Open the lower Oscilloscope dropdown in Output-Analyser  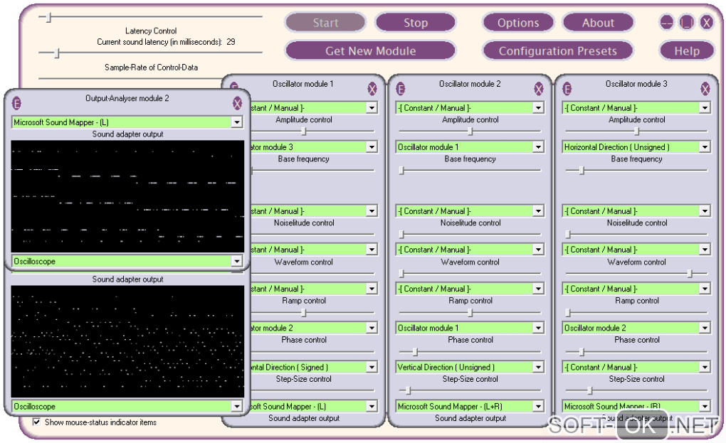click(127, 407)
